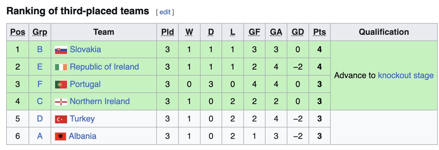The width and height of the screenshot is (439, 150).
Task: Click the Pts column header abbreviation
Action: pyautogui.click(x=320, y=33)
